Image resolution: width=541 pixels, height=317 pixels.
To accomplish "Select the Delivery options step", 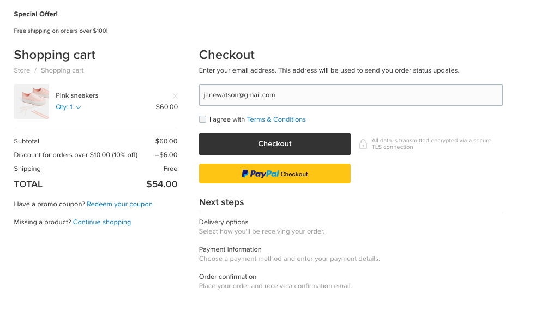I will [x=224, y=222].
